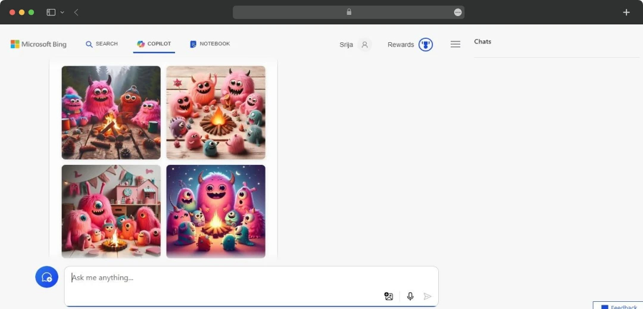643x309 pixels.
Task: Open the wooden table campfire monsters image
Action: pos(216,113)
